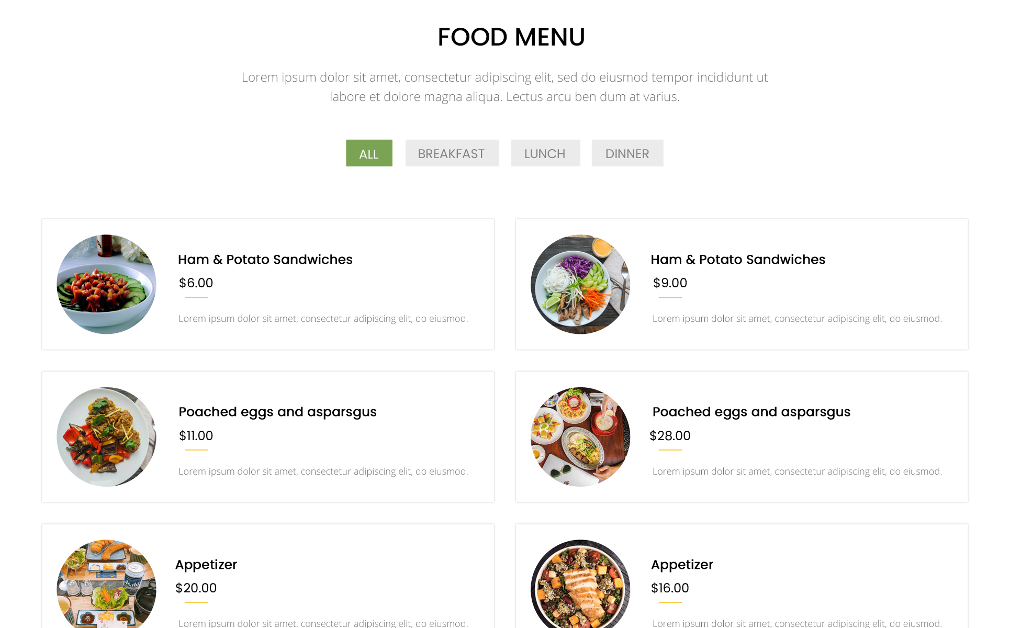View the overhead table spread photo
The height and width of the screenshot is (628, 1010).
pos(580,436)
